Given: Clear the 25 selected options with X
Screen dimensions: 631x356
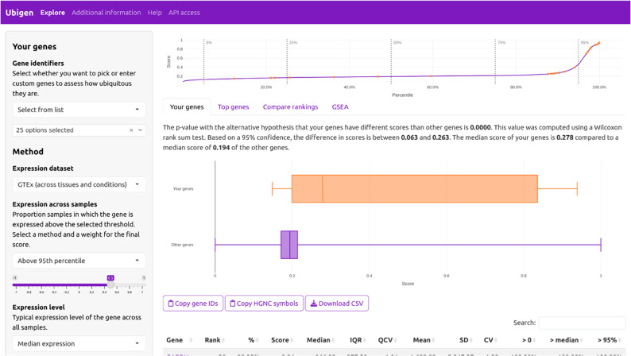Looking at the screenshot, I should point(131,130).
